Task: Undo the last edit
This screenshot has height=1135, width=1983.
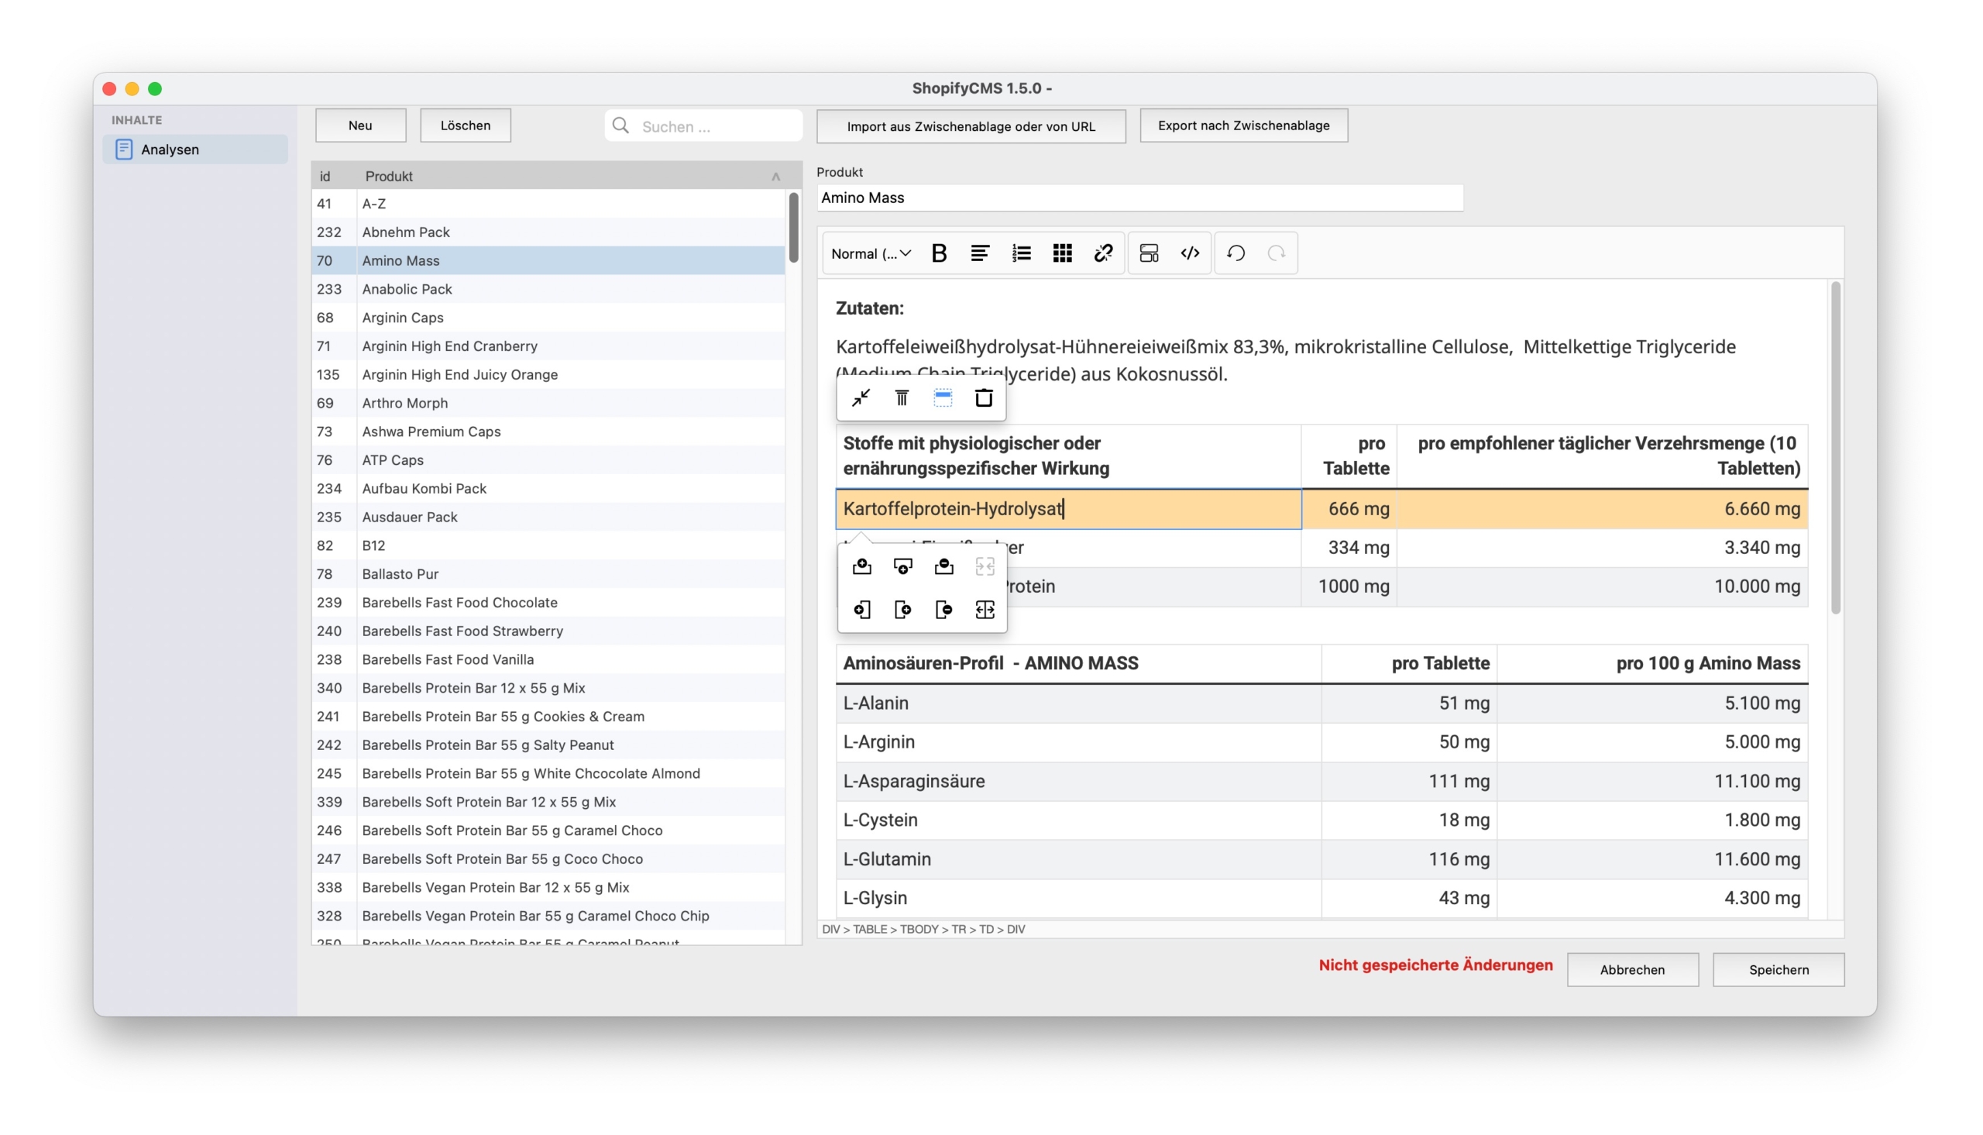Action: [1236, 253]
